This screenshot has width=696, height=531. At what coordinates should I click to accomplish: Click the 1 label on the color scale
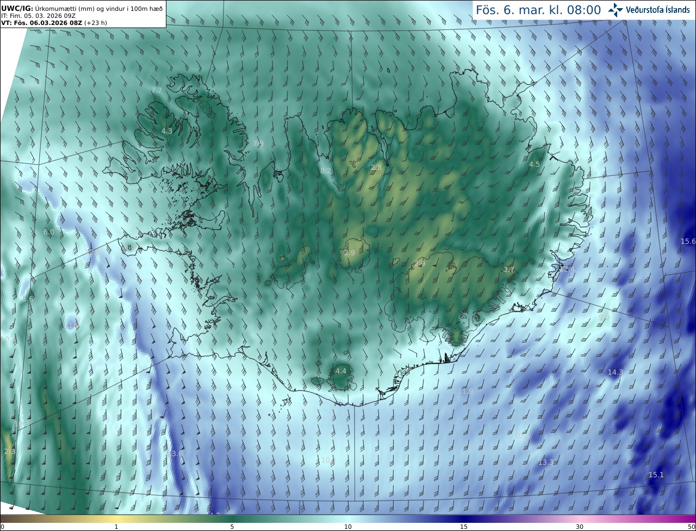116,527
